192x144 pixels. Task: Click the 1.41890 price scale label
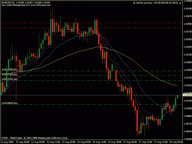tap(188, 70)
